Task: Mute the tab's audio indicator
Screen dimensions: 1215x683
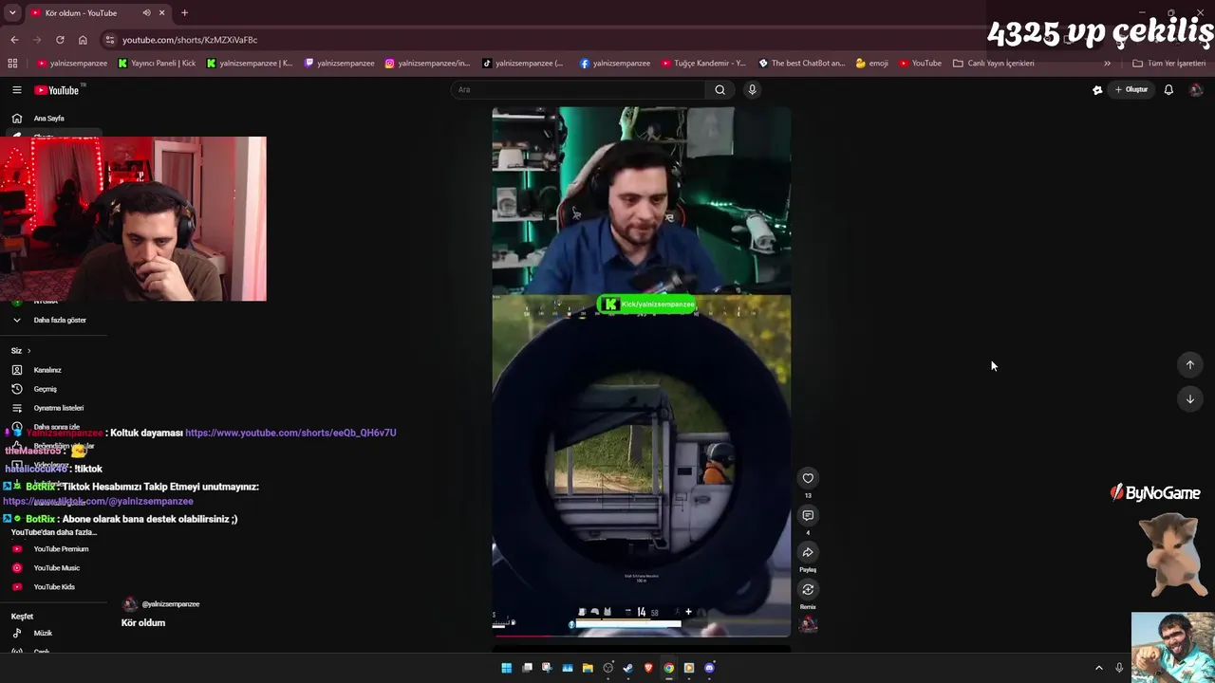Action: pos(146,13)
